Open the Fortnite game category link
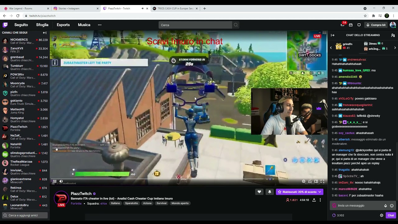 coord(76,203)
